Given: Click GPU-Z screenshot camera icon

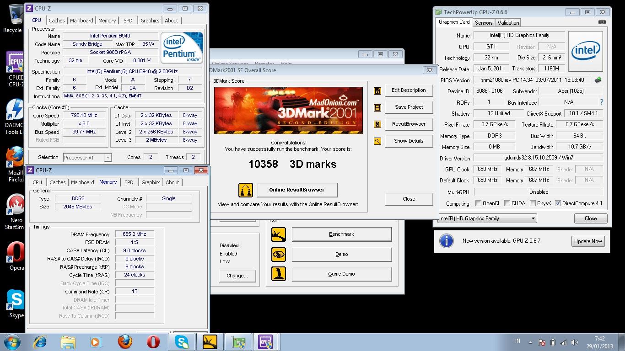Looking at the screenshot, I should click(602, 22).
